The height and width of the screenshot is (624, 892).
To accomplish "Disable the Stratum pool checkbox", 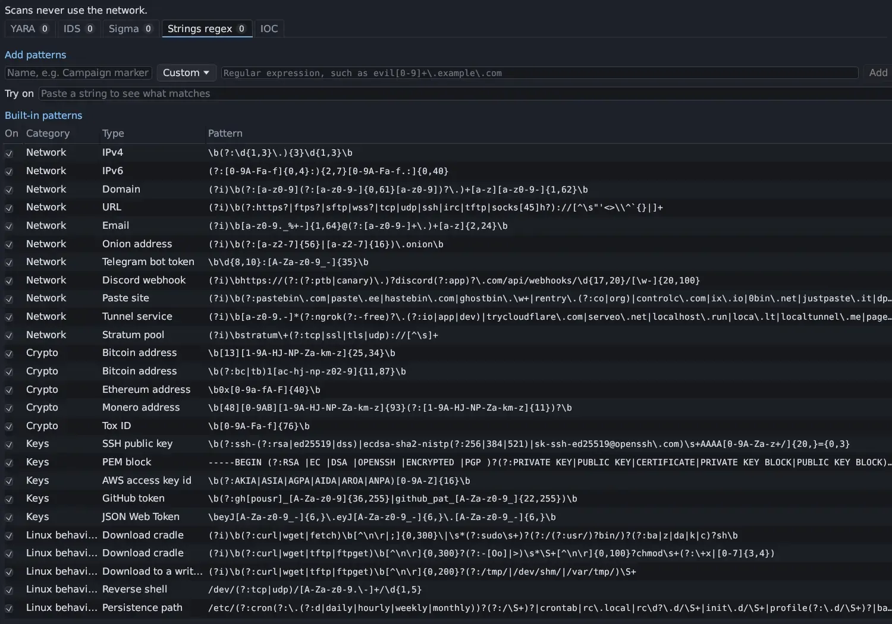I will pos(9,336).
